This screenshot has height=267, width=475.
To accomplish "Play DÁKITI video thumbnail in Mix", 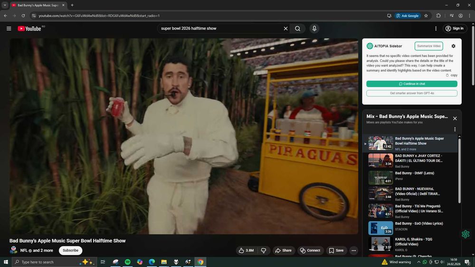I will [x=380, y=160].
